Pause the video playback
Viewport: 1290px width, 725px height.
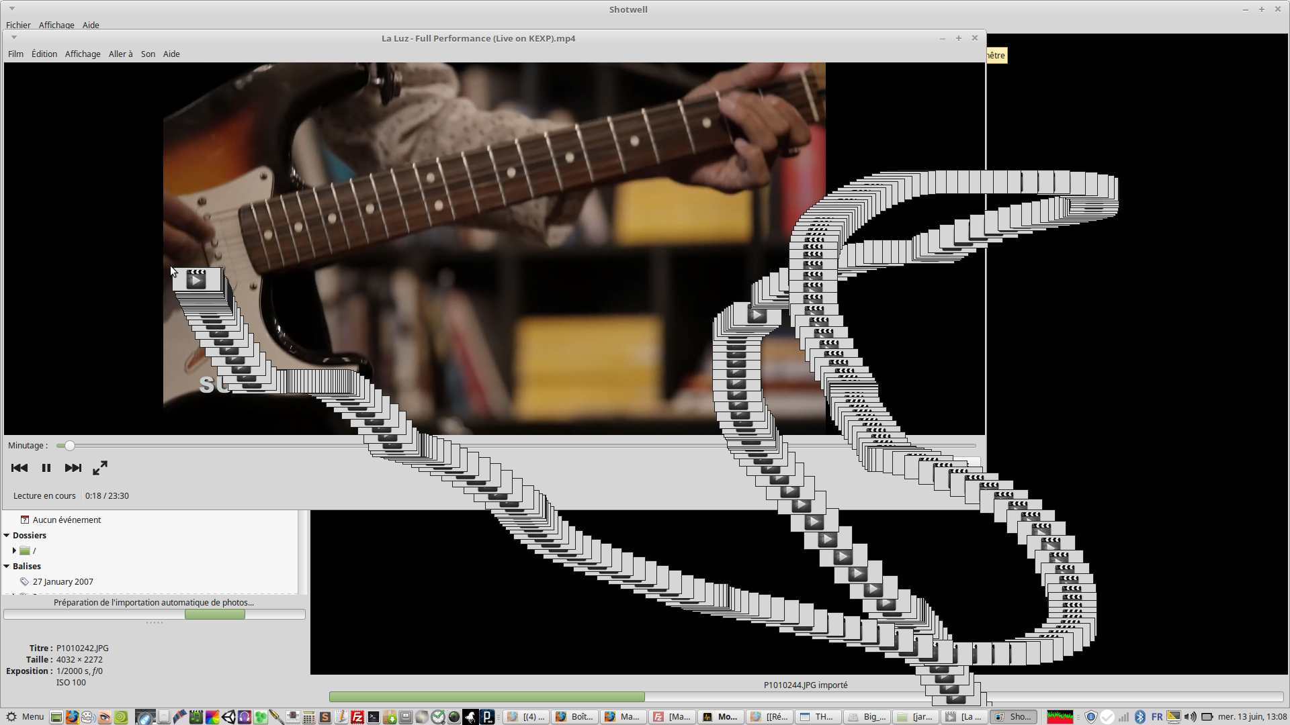[46, 468]
